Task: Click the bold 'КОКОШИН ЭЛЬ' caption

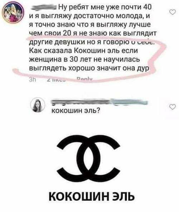Action: pyautogui.click(x=92, y=196)
